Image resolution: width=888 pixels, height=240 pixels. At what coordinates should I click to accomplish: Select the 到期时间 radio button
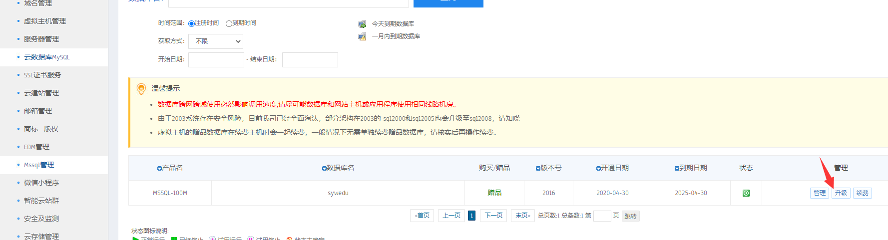coord(229,23)
